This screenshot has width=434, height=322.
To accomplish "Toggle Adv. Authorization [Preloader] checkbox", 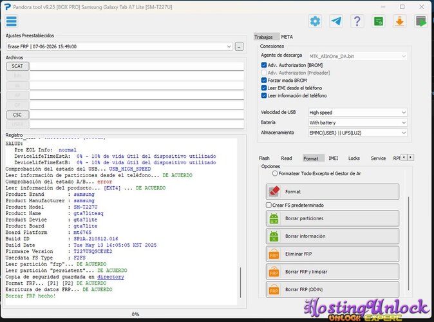I will pos(264,73).
